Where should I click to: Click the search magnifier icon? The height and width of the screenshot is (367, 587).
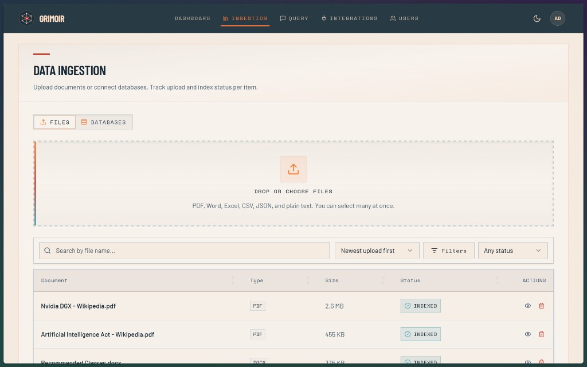(x=48, y=251)
